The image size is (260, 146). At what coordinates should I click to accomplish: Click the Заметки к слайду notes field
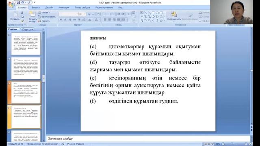pyautogui.click(x=148, y=139)
